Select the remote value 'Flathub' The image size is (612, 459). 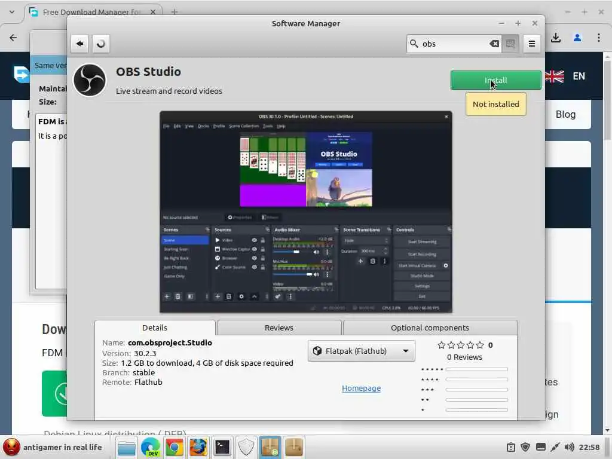[148, 382]
